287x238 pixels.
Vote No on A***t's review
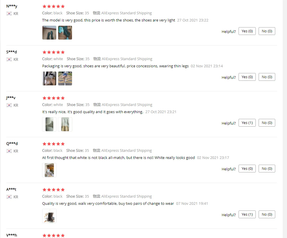point(267,215)
